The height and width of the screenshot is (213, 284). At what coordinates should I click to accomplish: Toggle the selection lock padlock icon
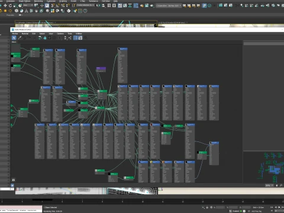(207, 207)
